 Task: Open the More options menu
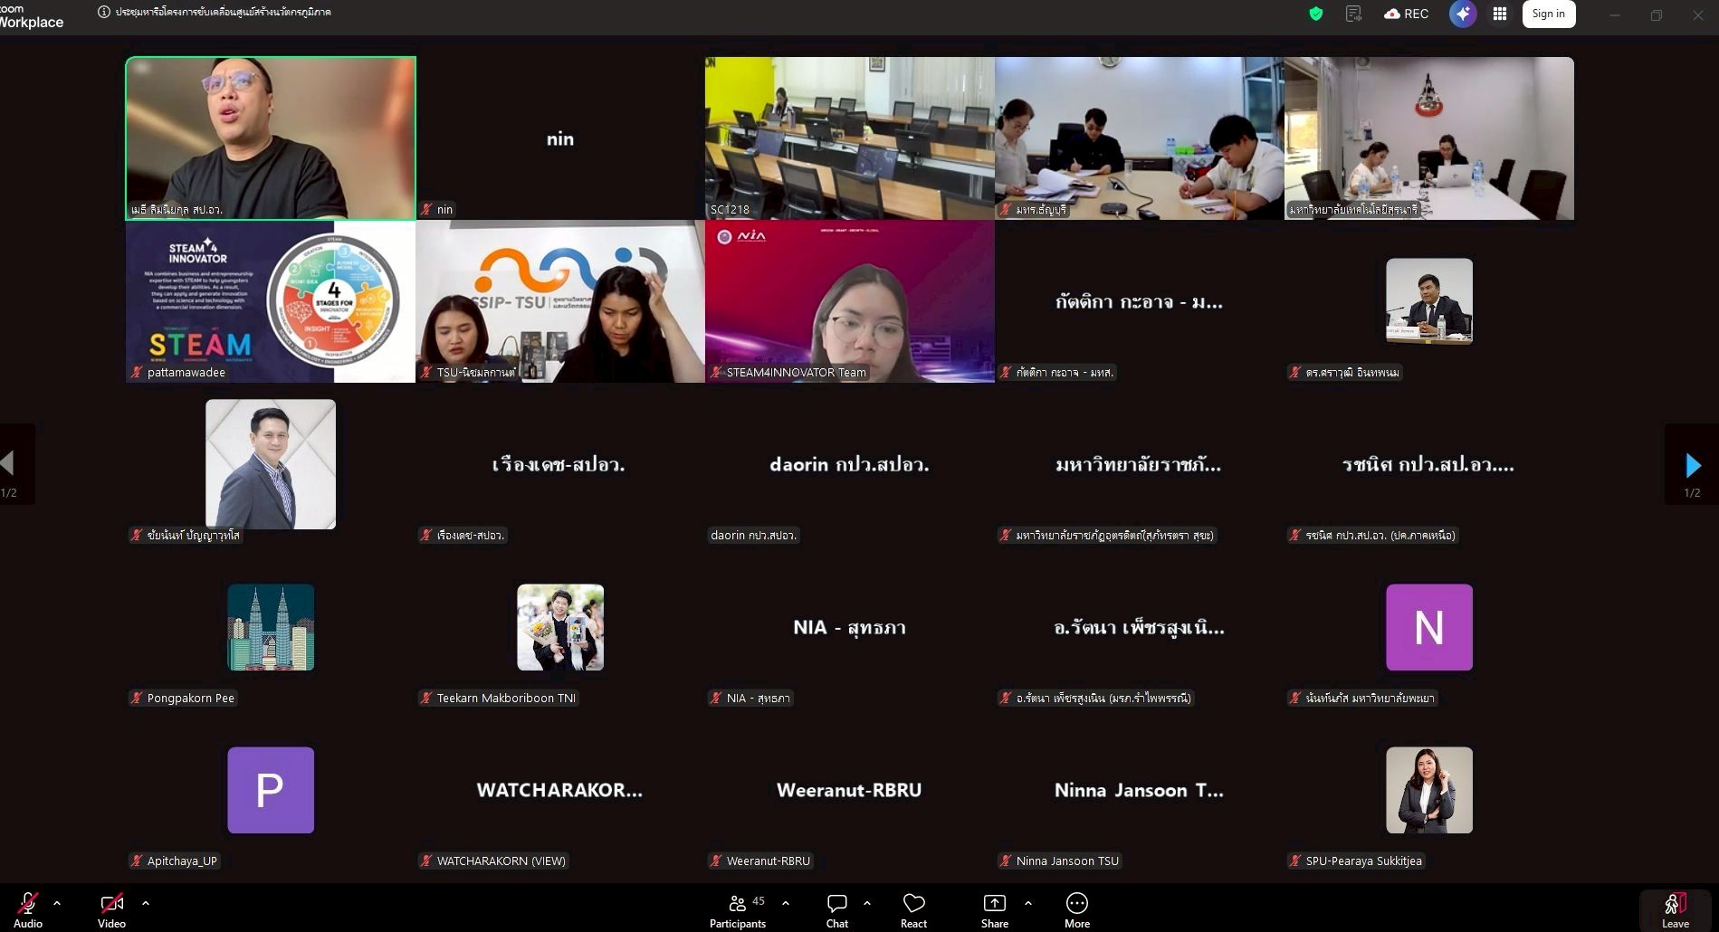coord(1076,908)
